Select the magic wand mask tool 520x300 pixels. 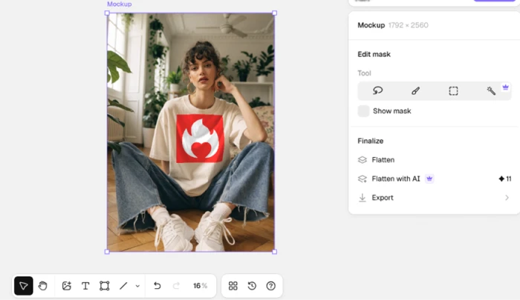coord(491,90)
